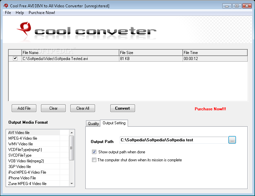Open the Help menu
This screenshot has height=196, width=255.
20,13
